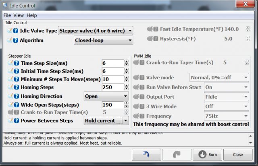Click help icon beside Idle Valve Type

[x=15, y=31]
